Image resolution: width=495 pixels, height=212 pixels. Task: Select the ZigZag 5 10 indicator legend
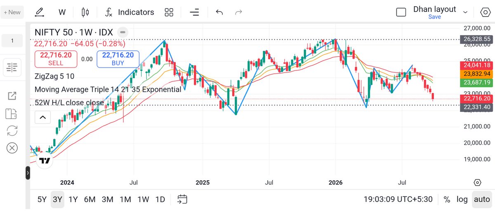coord(54,76)
